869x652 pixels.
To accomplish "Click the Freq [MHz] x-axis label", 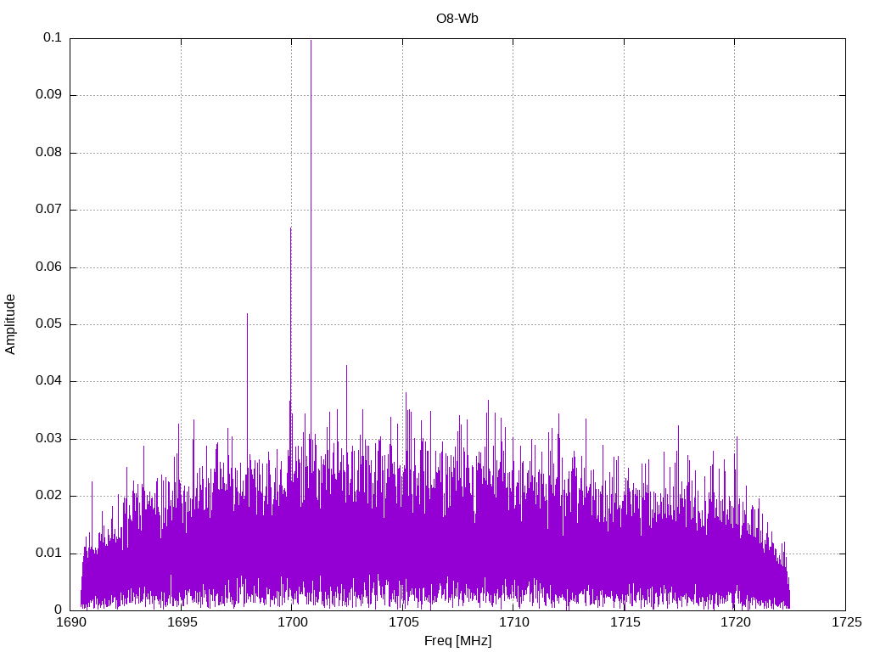I will tap(457, 641).
